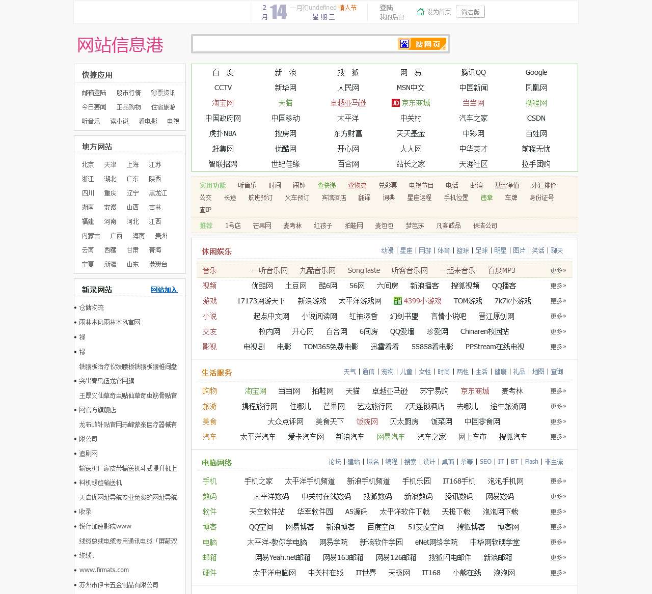Open 查IP utility link

pyautogui.click(x=205, y=209)
